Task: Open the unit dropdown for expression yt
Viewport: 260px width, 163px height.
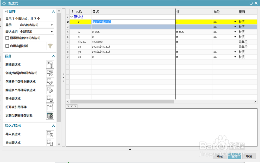Action: tap(235, 52)
